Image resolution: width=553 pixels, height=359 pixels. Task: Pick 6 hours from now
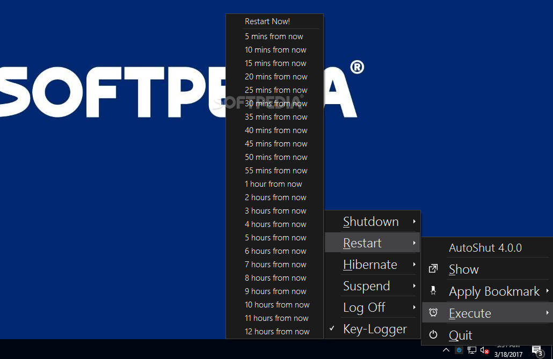coord(274,251)
